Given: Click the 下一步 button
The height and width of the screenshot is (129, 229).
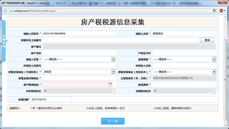Looking at the screenshot, I should (113, 121).
